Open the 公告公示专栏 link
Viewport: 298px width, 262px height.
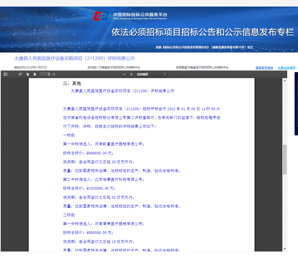click(x=287, y=68)
